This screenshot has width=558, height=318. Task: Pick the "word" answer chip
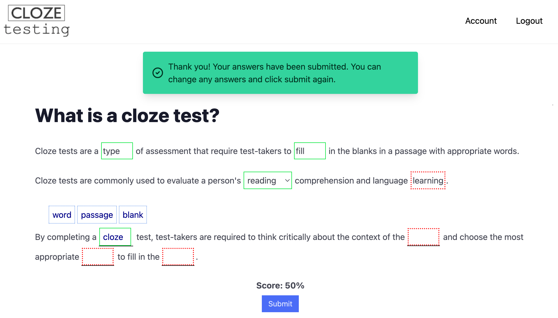(62, 215)
